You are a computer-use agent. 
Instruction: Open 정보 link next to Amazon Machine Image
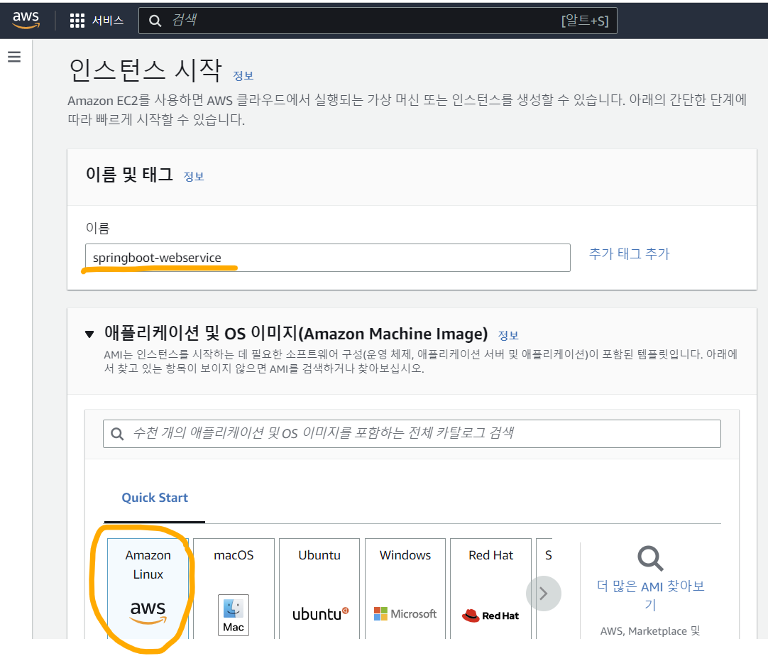pyautogui.click(x=508, y=336)
